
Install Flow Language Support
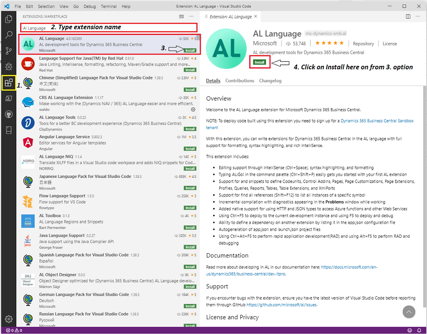pos(190,208)
